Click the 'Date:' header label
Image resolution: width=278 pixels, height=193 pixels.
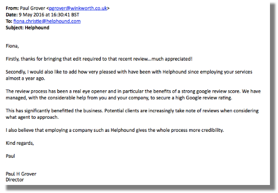pyautogui.click(x=12, y=15)
